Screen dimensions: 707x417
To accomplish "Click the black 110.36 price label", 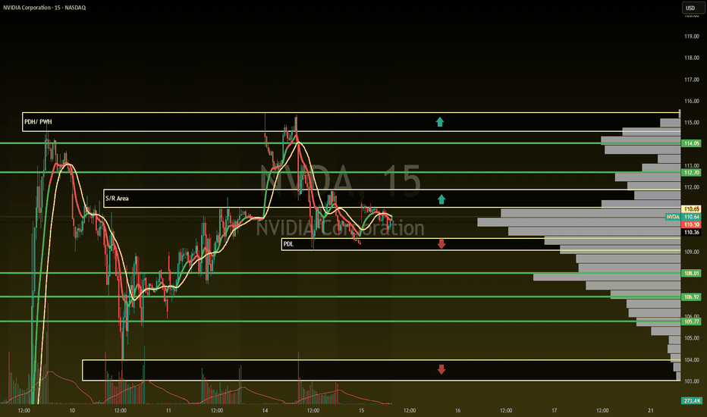I will (x=692, y=232).
